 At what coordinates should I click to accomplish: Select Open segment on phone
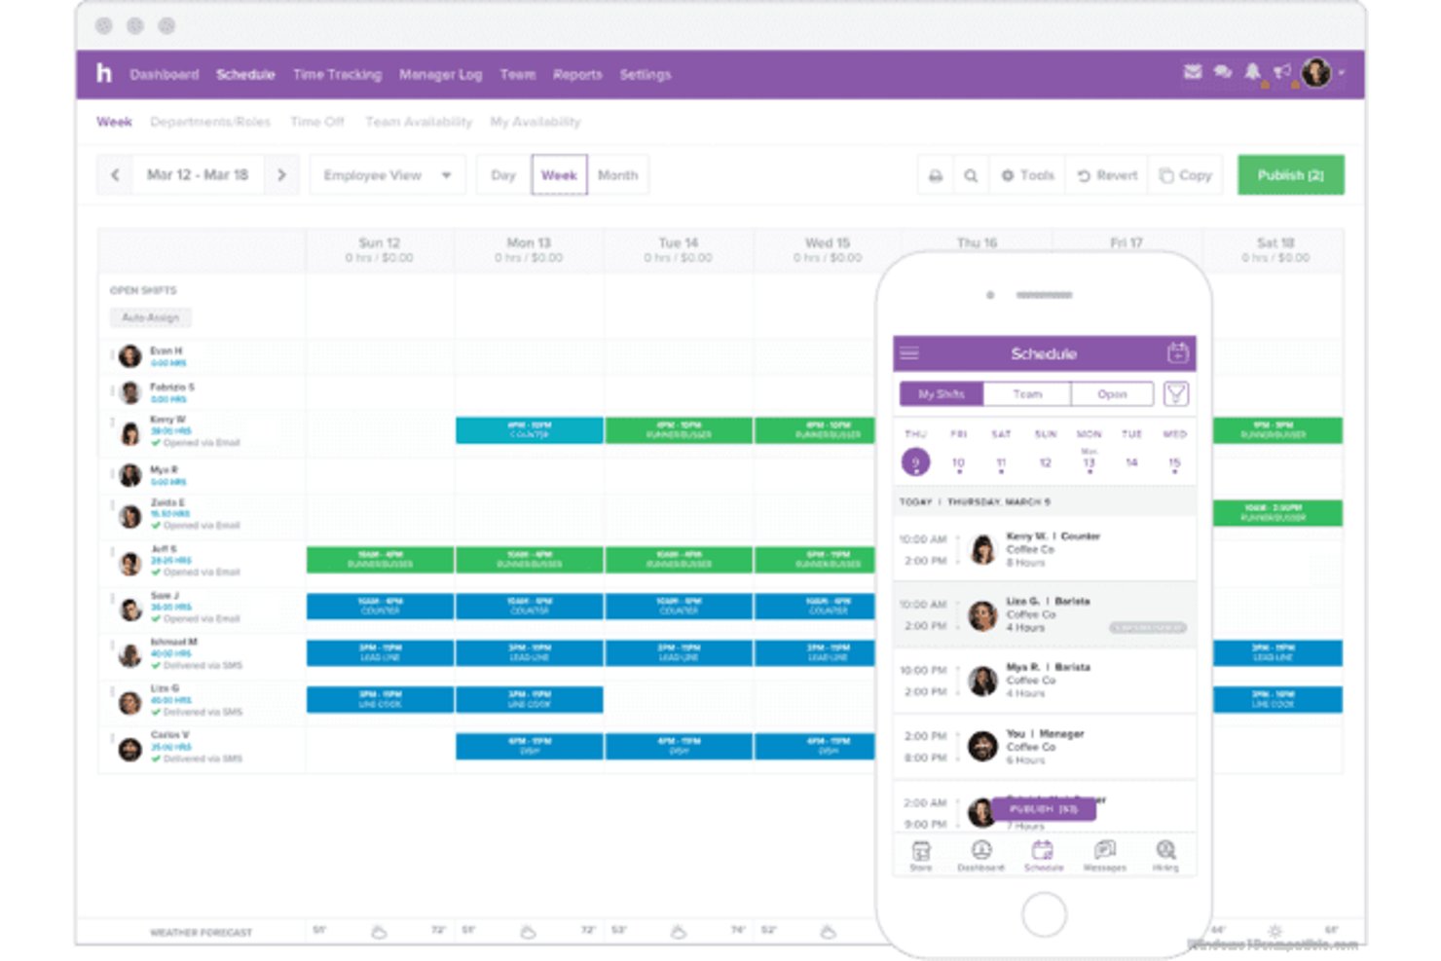pyautogui.click(x=1112, y=394)
